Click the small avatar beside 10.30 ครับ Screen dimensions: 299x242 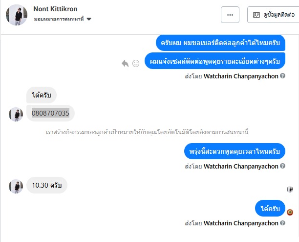coord(16,186)
